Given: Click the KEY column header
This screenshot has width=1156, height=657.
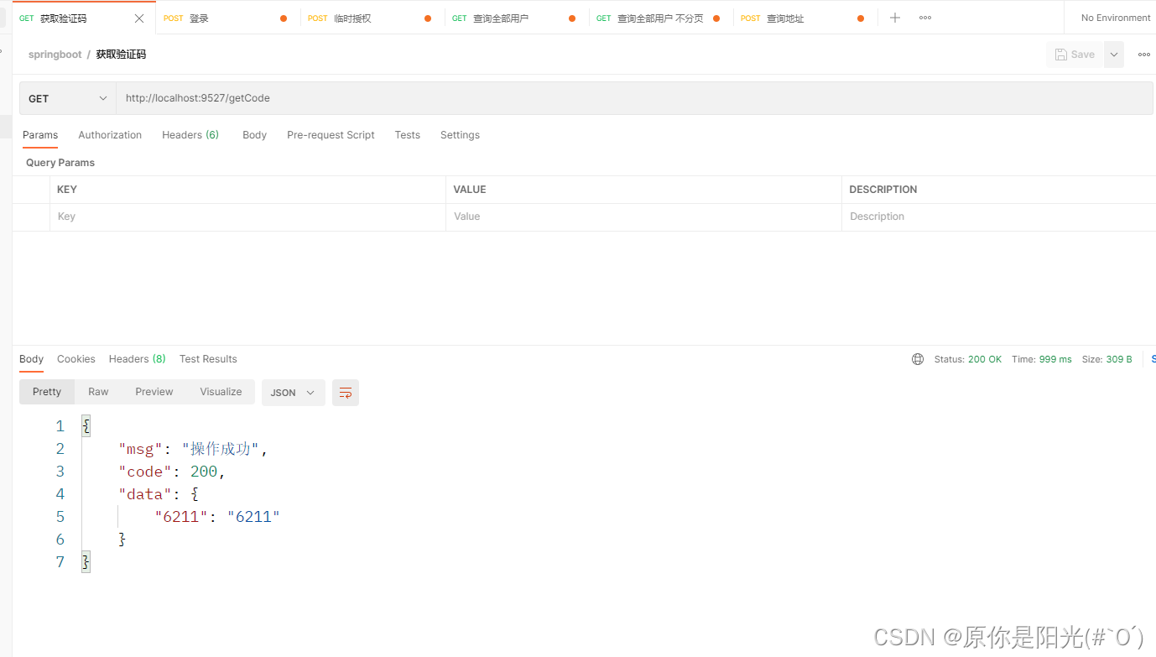Looking at the screenshot, I should (x=67, y=190).
